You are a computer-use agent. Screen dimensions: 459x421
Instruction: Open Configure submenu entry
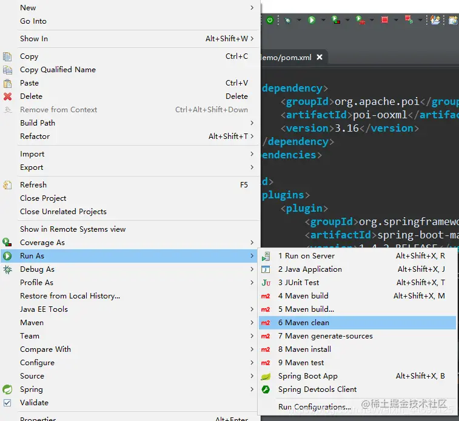[x=130, y=363]
